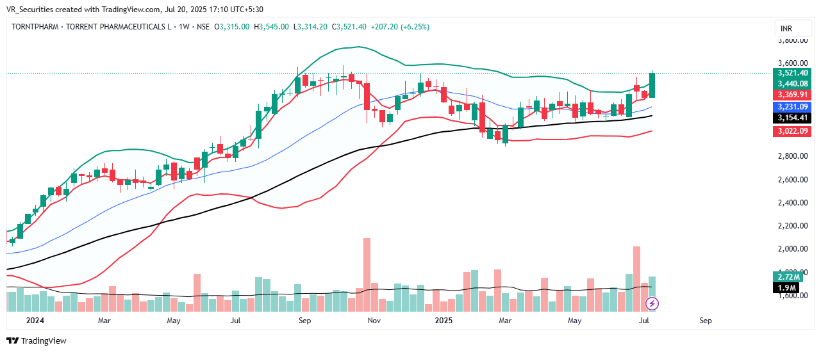
Task: Click the 2025 time axis label
Action: 444,320
